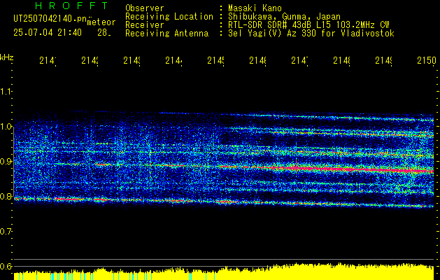This screenshot has height=280, width=440.
Task: Click the date 25.07.04 21:40 text
Action: tap(48, 33)
